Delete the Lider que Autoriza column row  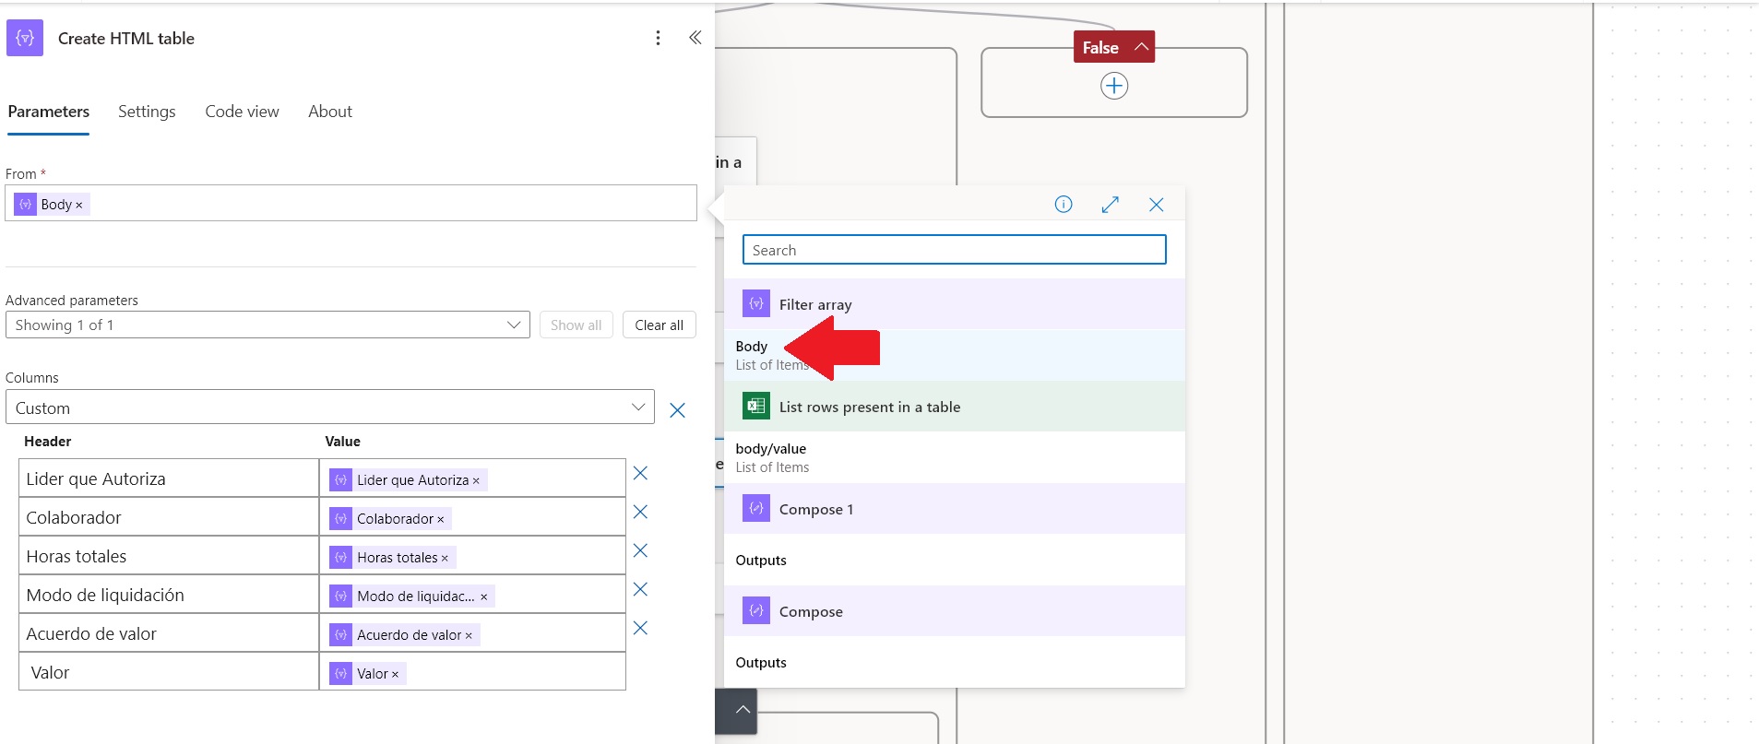[640, 473]
